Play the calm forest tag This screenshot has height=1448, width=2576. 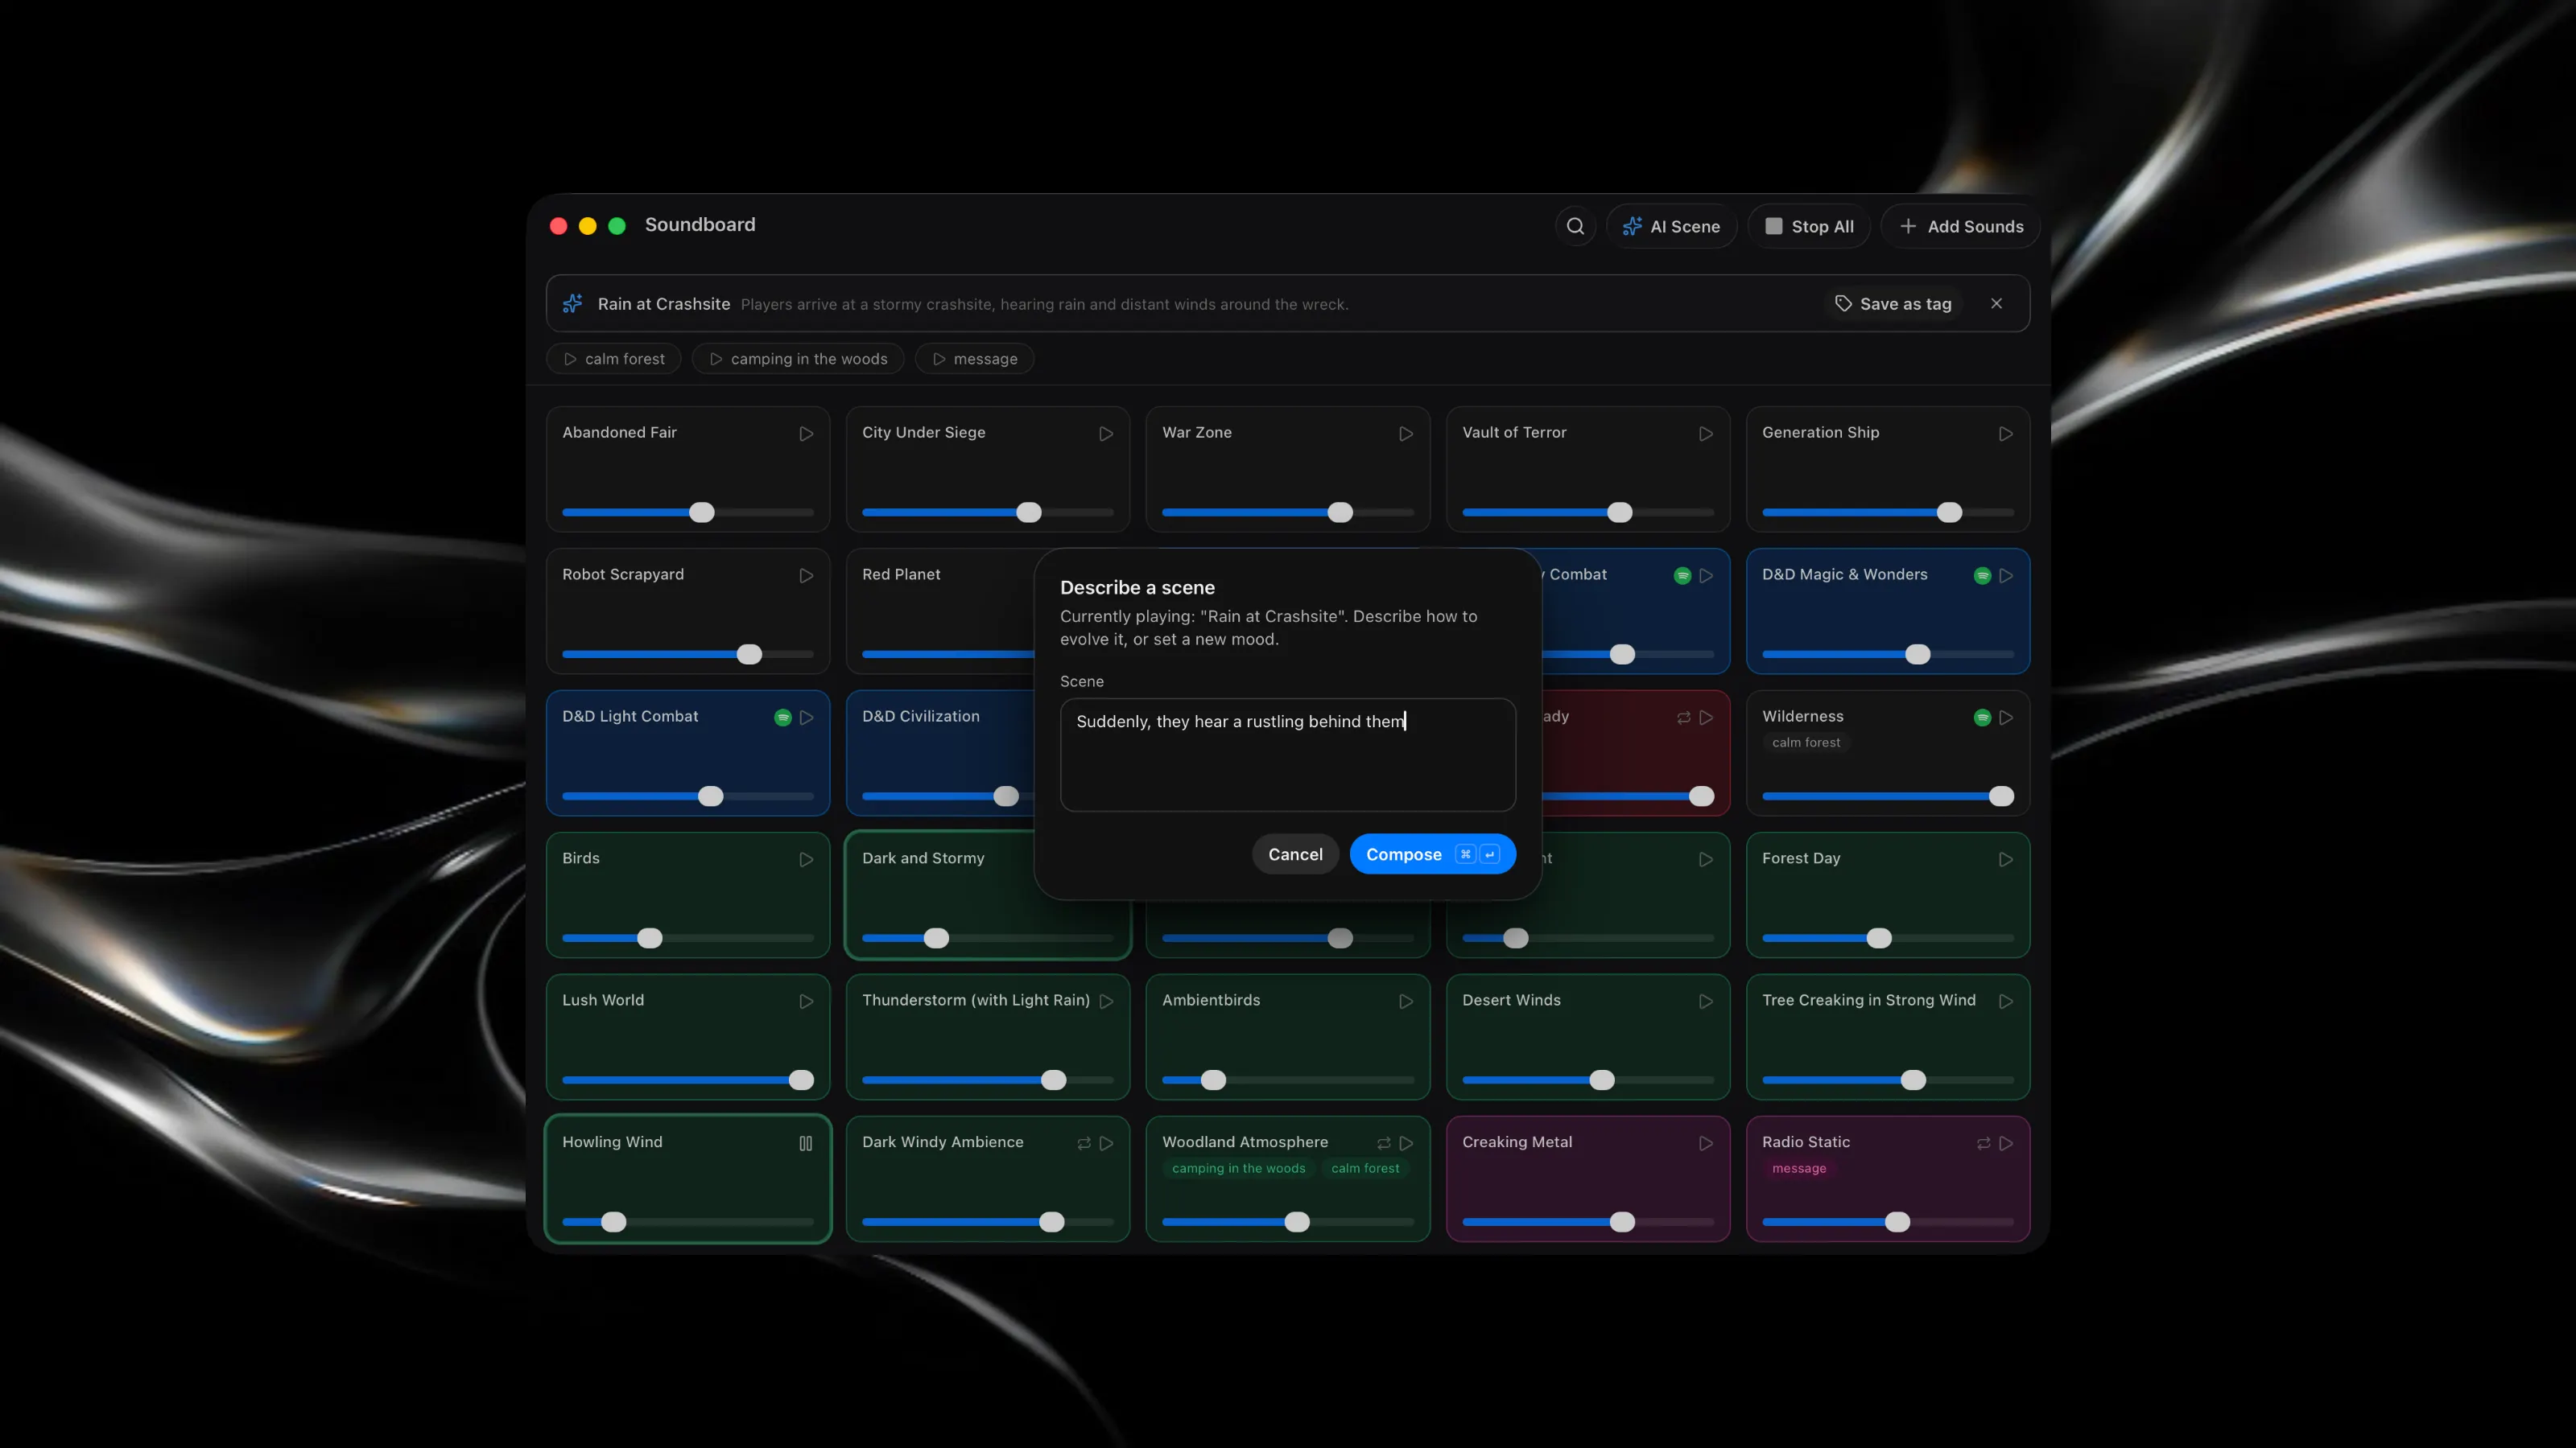click(613, 359)
